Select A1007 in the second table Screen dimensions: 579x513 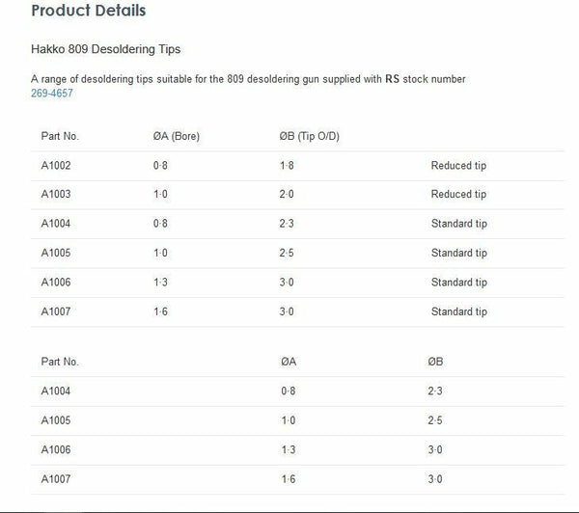tap(56, 478)
